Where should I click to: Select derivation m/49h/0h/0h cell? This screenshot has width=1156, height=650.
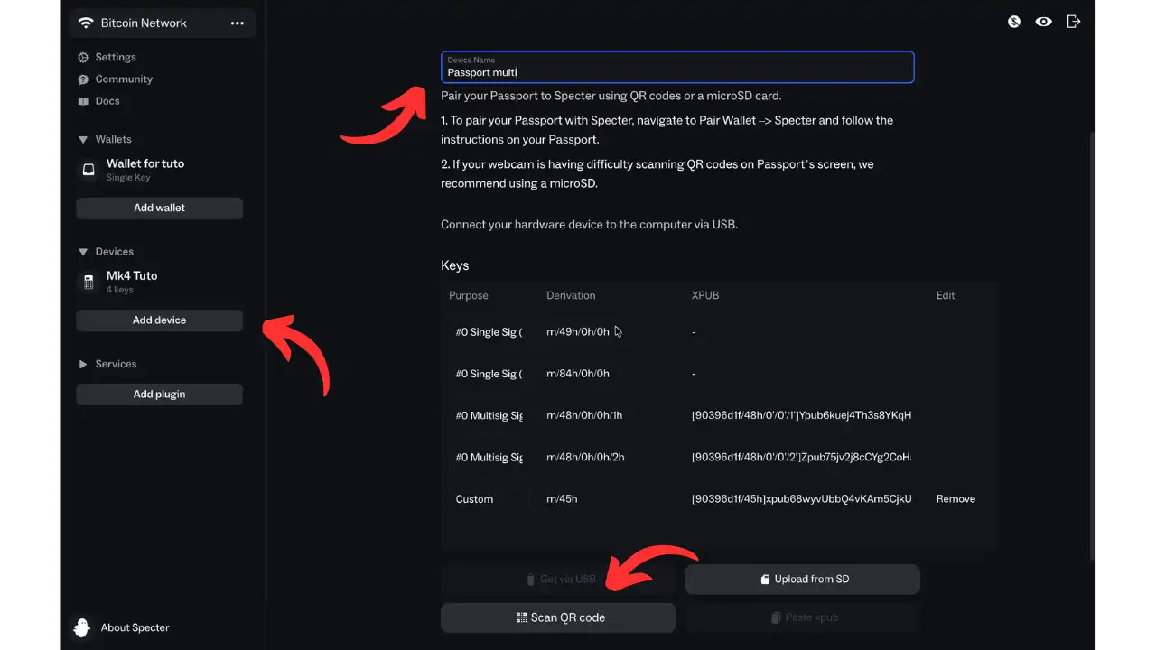pyautogui.click(x=578, y=332)
